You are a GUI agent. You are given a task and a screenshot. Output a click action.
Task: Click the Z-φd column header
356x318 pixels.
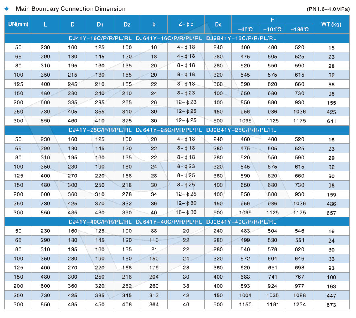[x=186, y=24]
